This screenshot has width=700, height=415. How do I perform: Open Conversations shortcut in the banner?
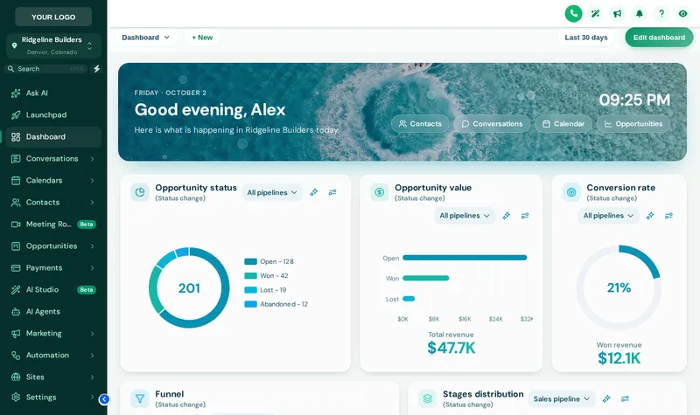tap(492, 124)
